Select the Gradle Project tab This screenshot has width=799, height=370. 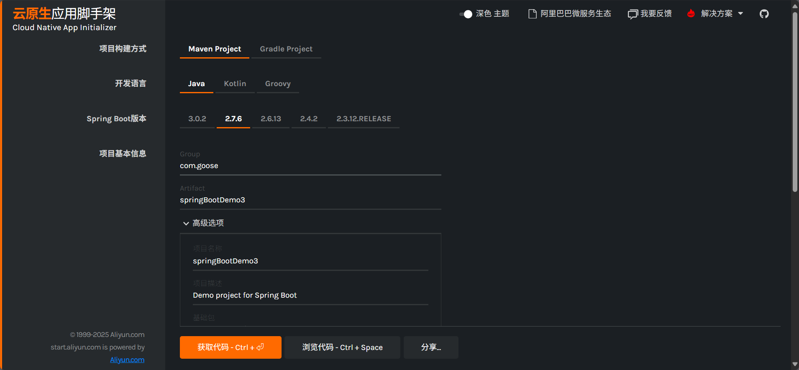pos(286,49)
